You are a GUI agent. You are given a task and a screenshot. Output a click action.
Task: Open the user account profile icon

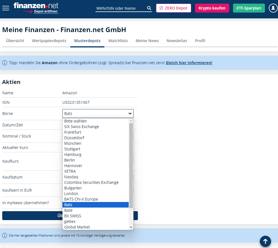(273, 8)
